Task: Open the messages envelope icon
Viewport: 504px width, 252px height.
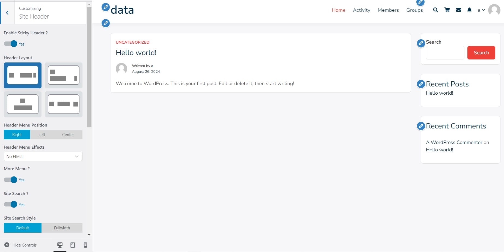Action: tap(458, 10)
